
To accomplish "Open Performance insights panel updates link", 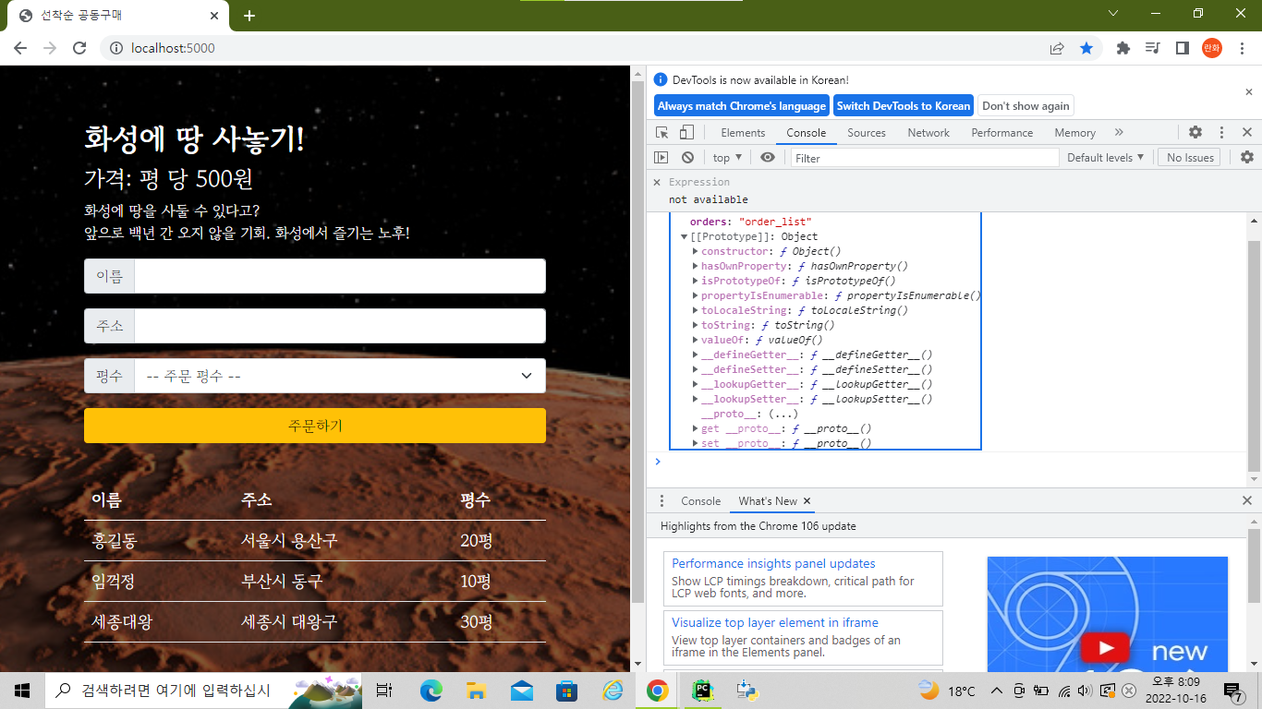I will click(773, 564).
